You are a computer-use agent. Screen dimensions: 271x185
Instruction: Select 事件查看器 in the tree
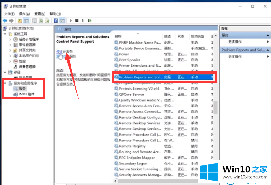[27, 45]
